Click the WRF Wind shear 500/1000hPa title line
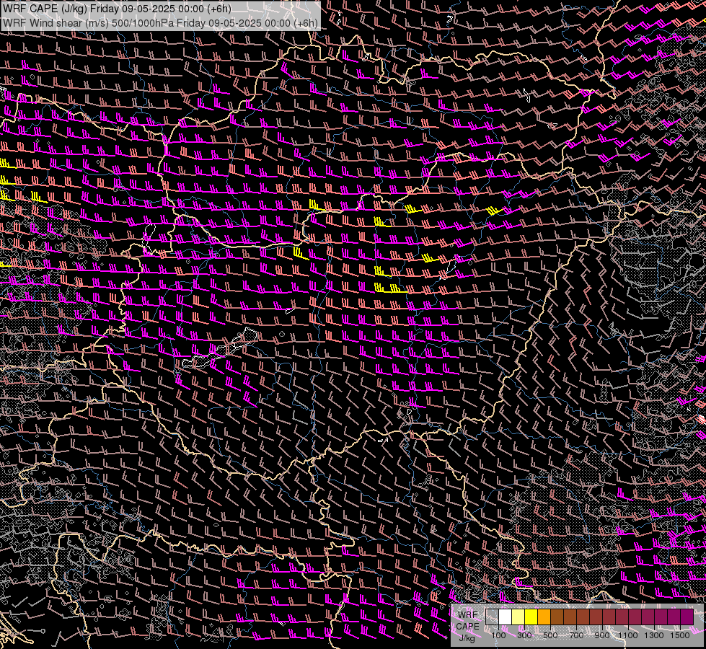 (160, 22)
